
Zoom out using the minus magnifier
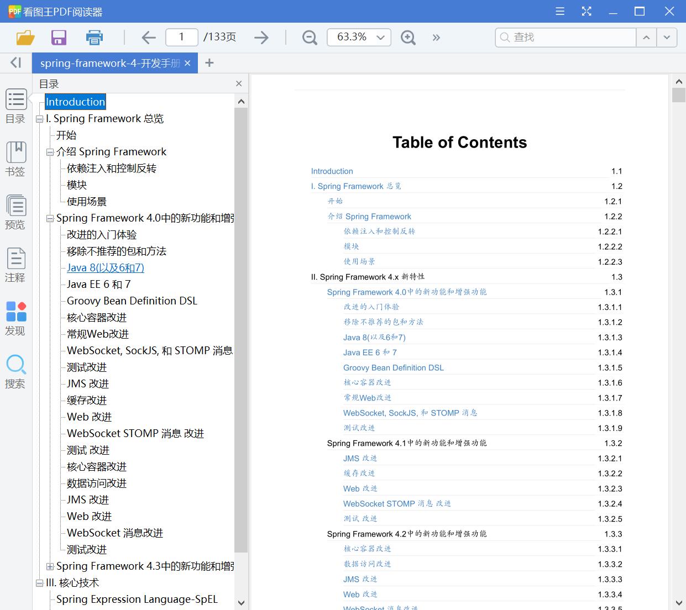coord(310,38)
